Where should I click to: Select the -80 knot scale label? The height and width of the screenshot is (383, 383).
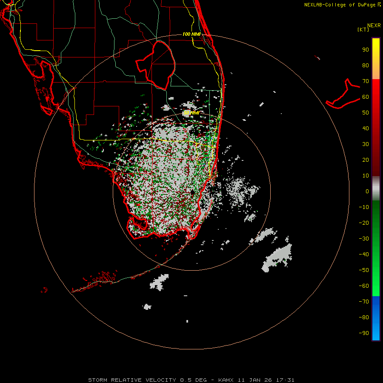pyautogui.click(x=364, y=317)
